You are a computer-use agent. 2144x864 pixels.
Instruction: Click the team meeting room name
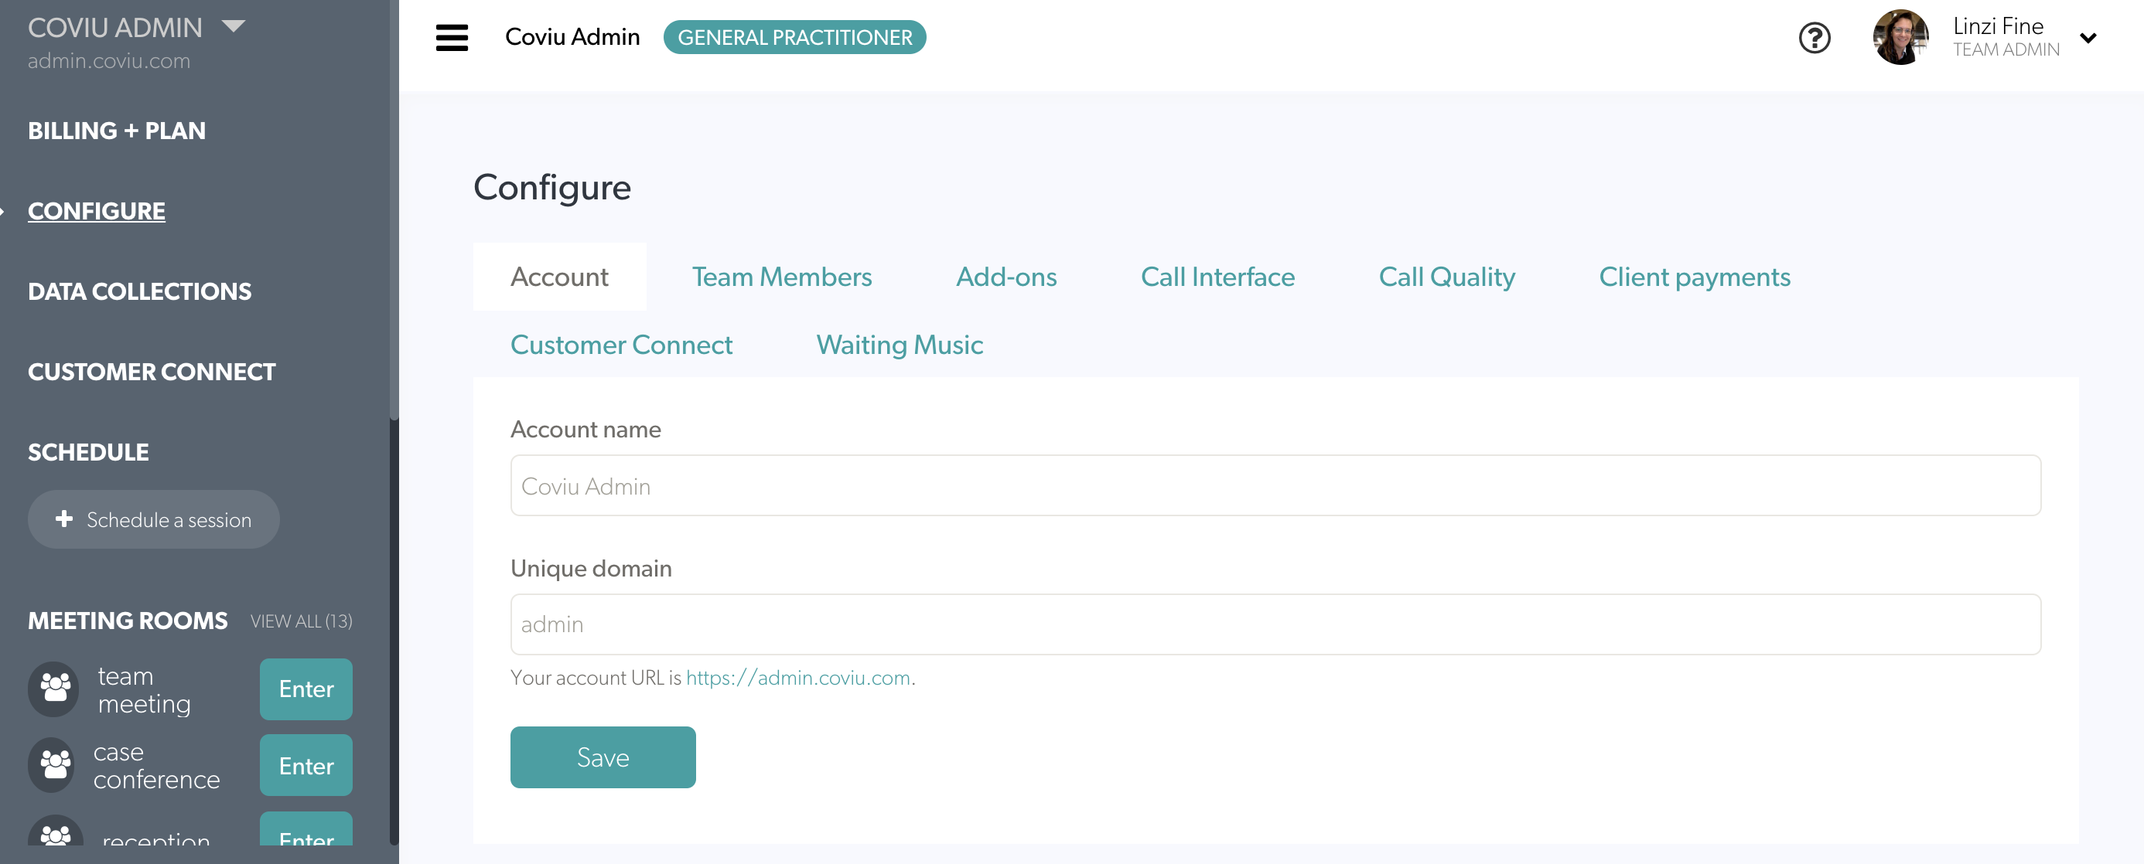(x=144, y=689)
